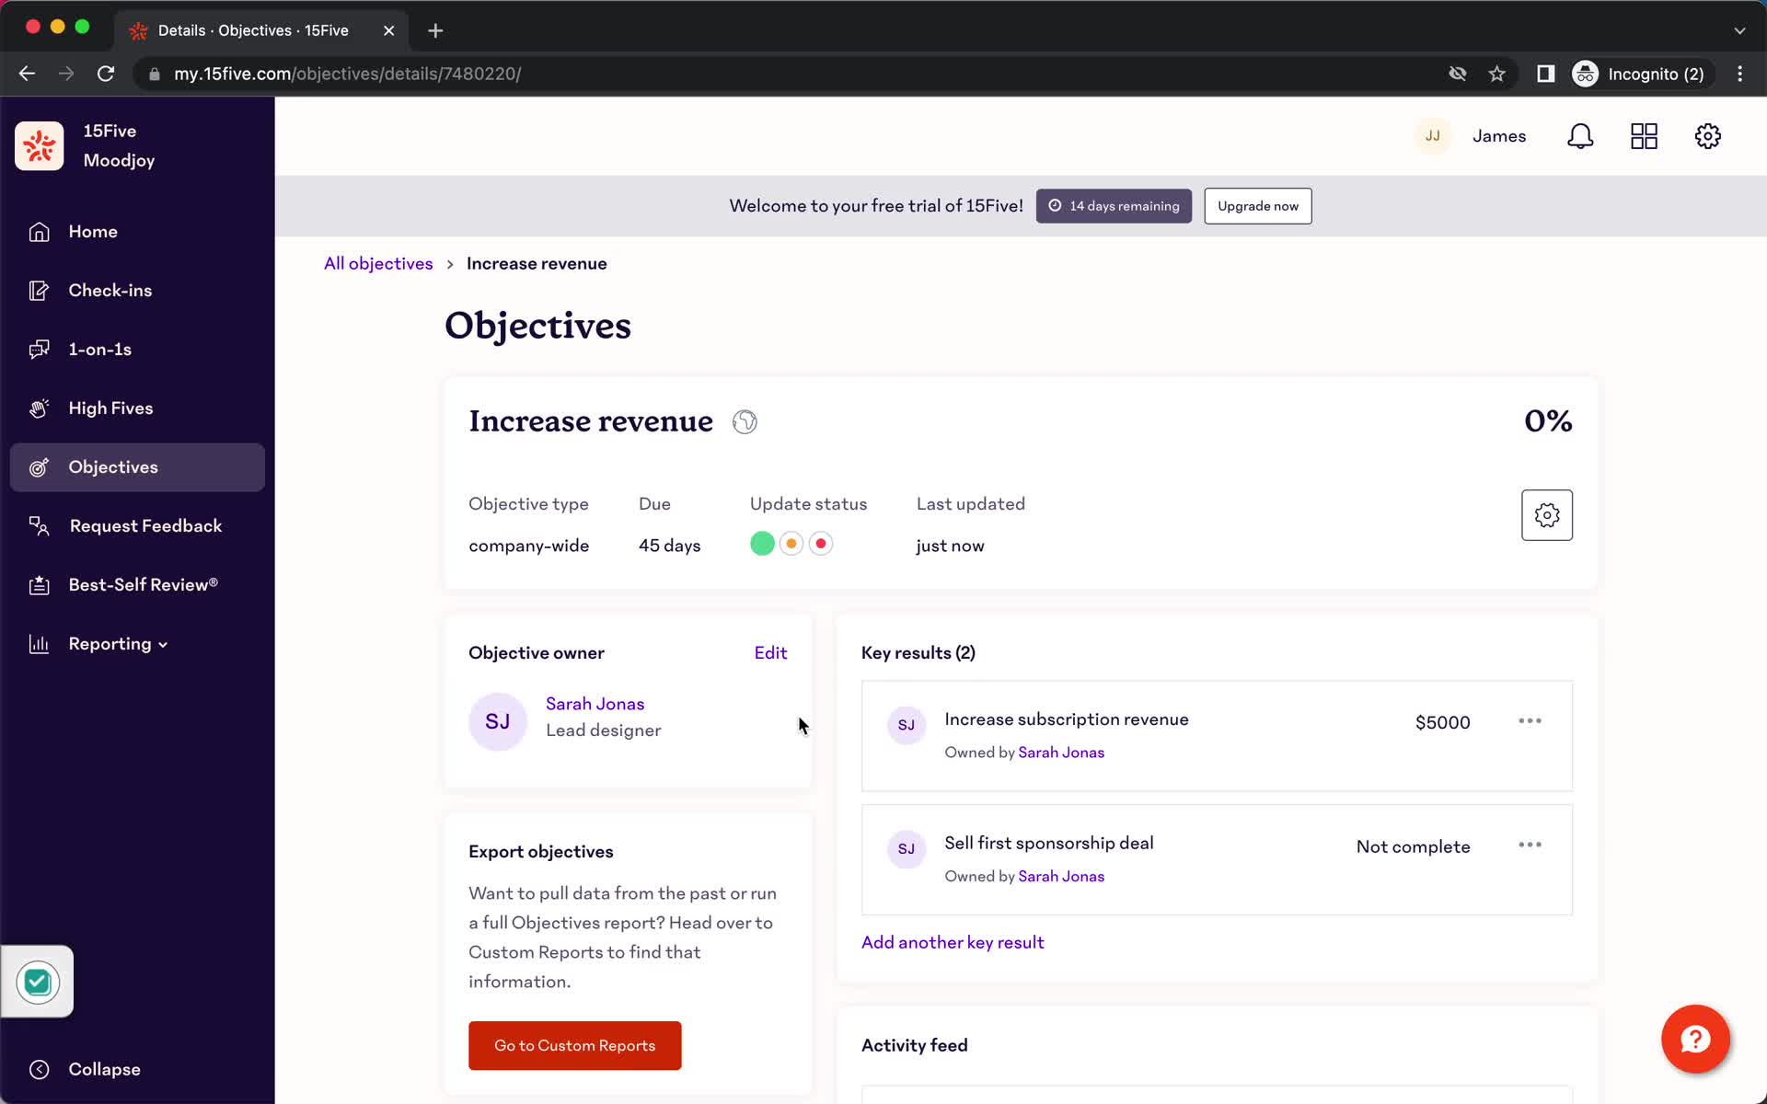The image size is (1767, 1104).
Task: Click the Request Feedback sidebar icon
Action: point(37,525)
